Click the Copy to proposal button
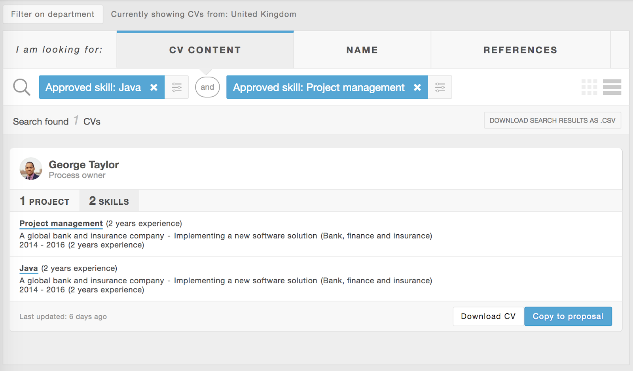 (x=568, y=316)
